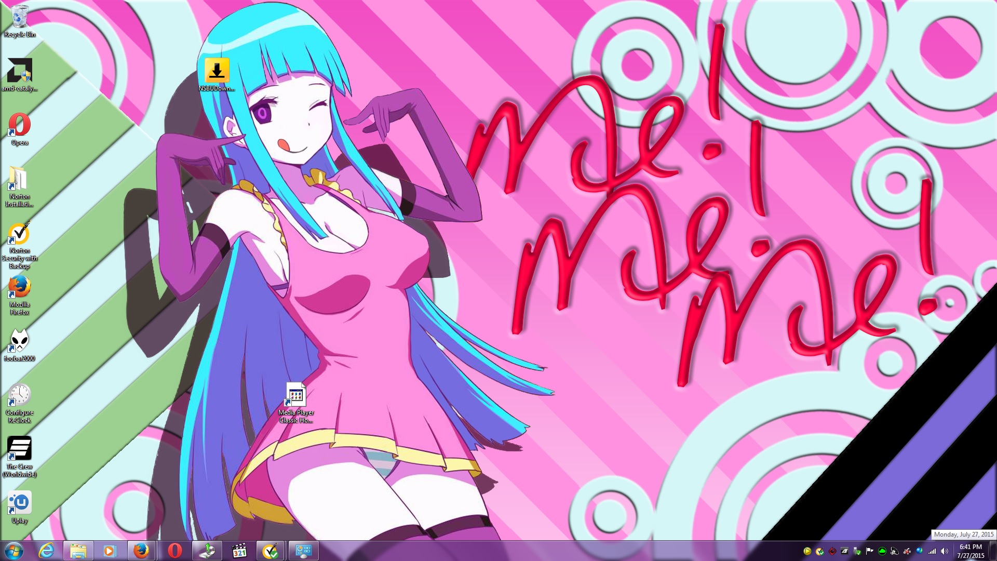Open Windows Media Player from taskbar
This screenshot has width=997, height=561.
110,551
